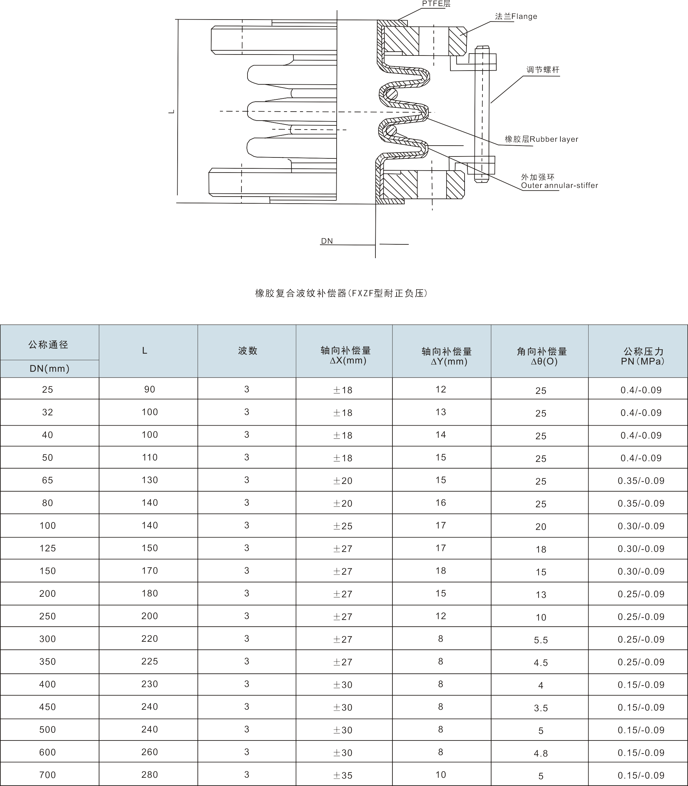Click the L value 230 in the DN 400 row
This screenshot has height=786, width=688.
click(150, 684)
